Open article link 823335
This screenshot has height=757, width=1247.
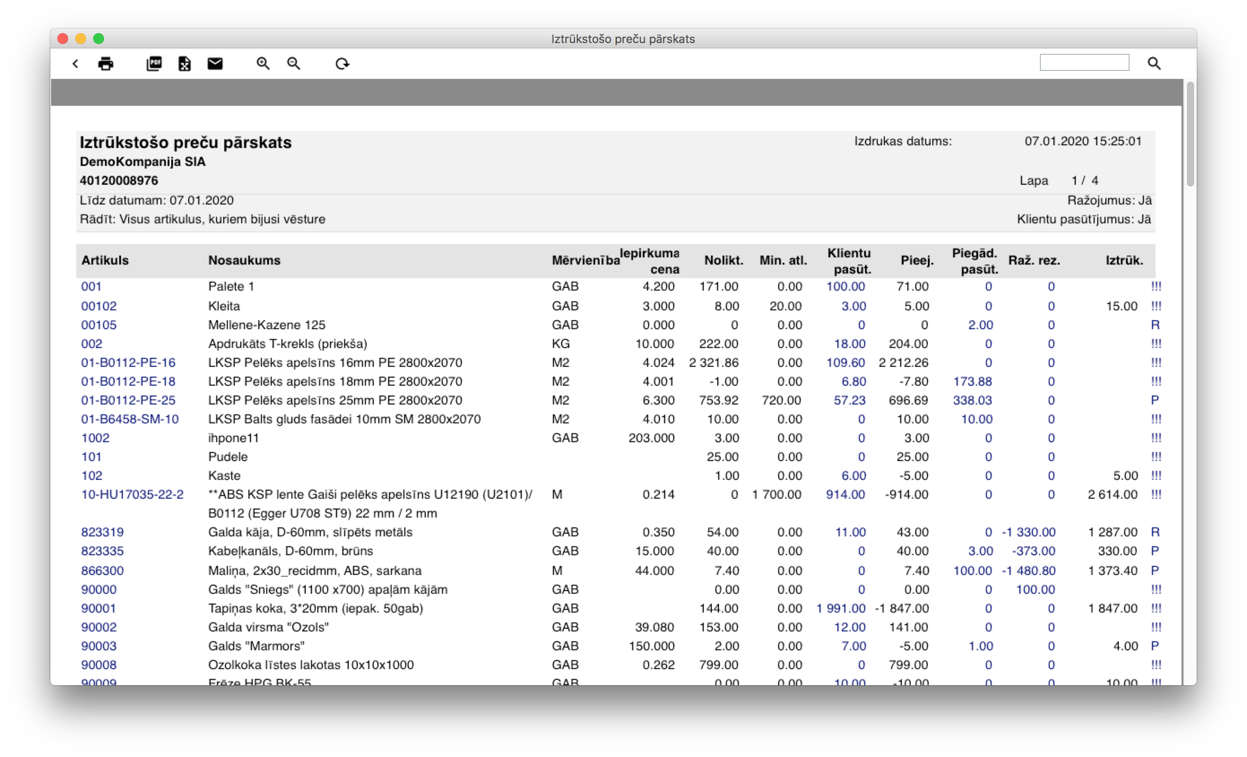point(102,551)
